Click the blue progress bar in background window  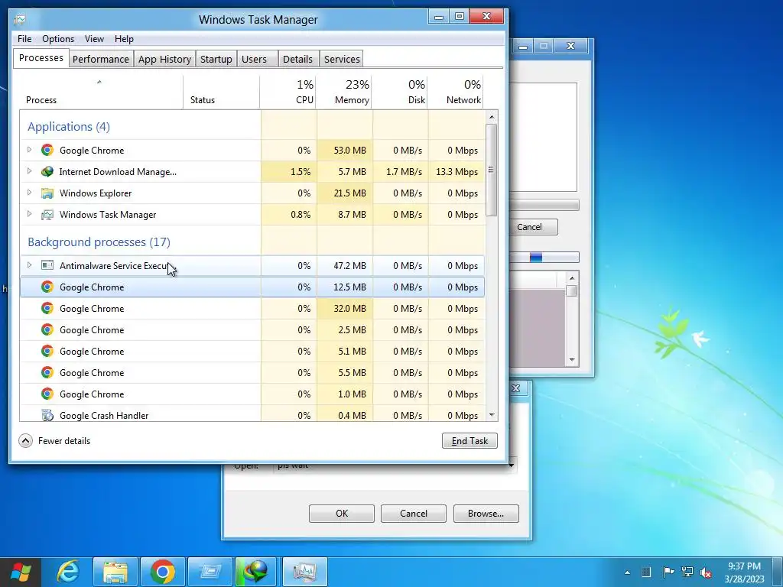[536, 257]
